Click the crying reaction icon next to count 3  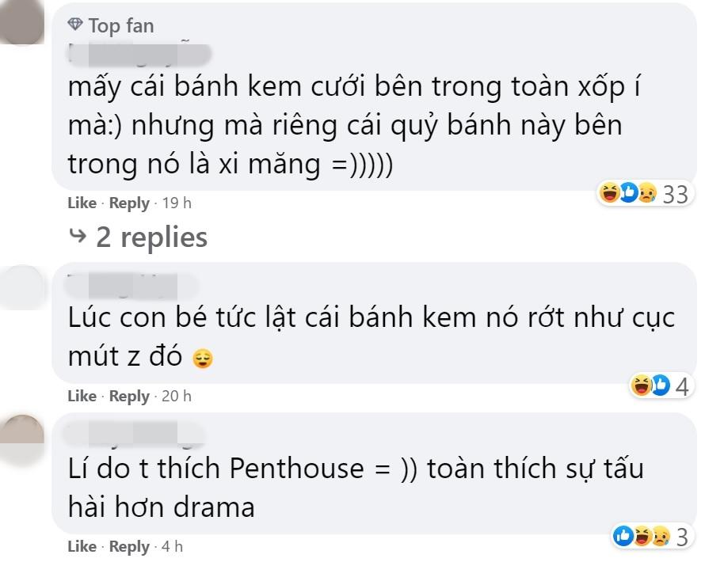pyautogui.click(x=661, y=534)
